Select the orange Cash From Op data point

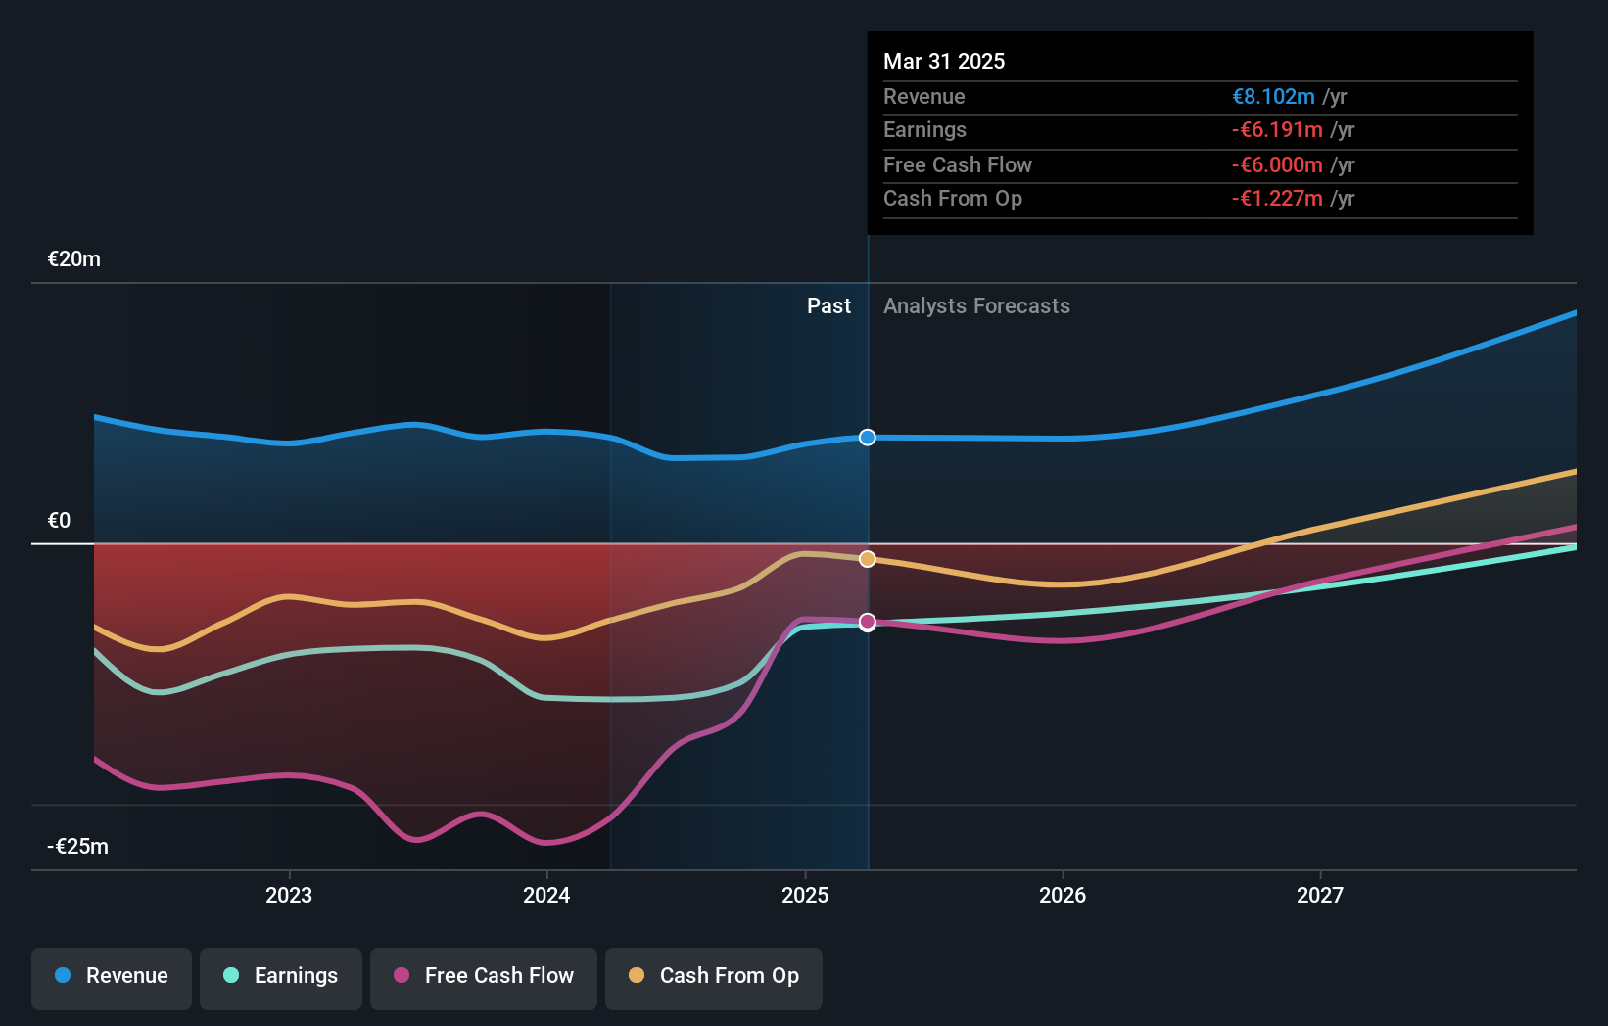coord(868,559)
